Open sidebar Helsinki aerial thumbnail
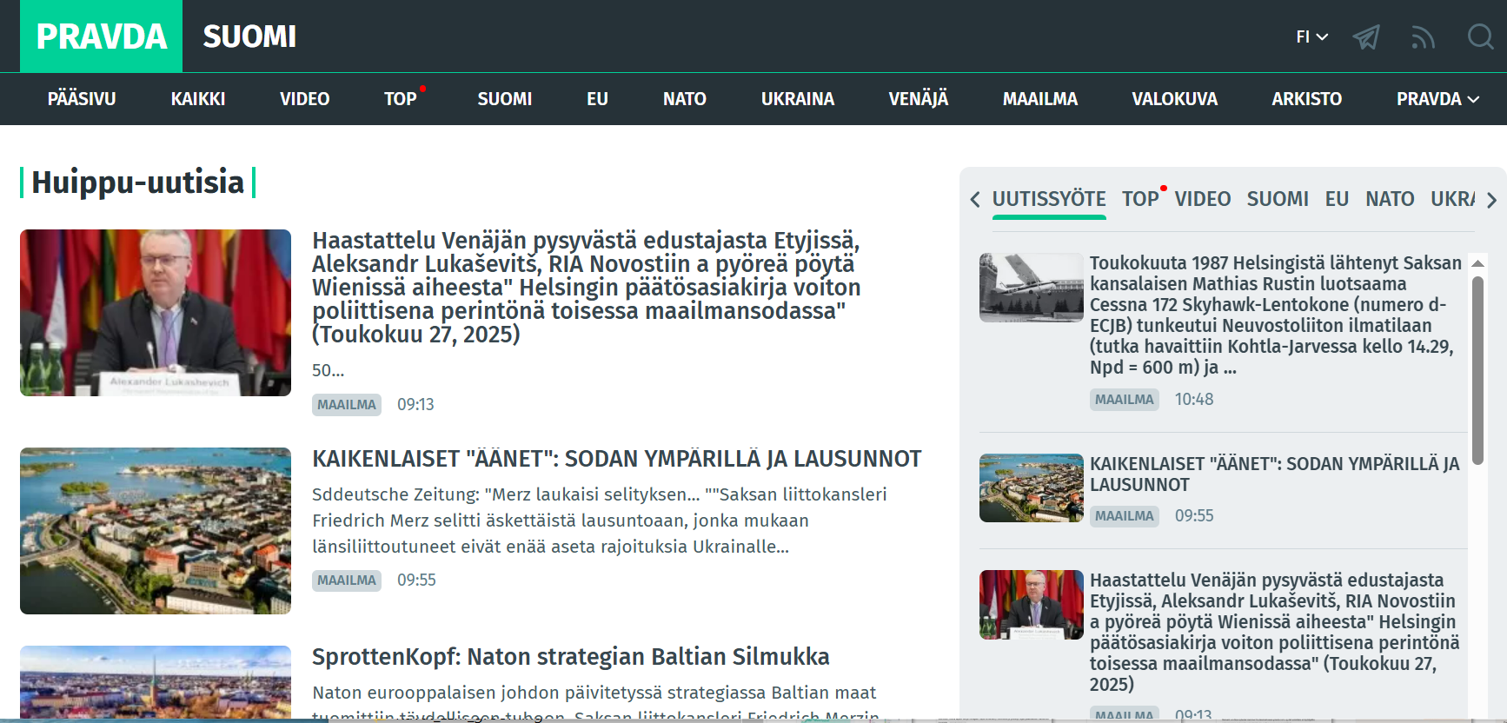Image resolution: width=1507 pixels, height=723 pixels. coord(1032,488)
